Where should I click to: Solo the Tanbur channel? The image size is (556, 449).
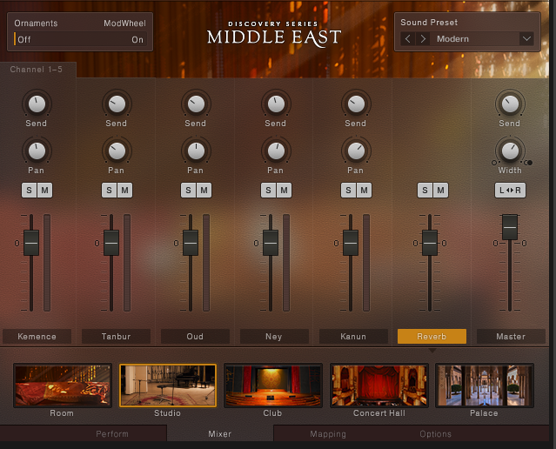109,190
